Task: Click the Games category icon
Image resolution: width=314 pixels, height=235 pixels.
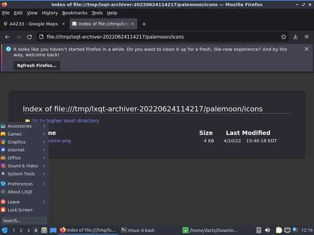Action: (3, 134)
